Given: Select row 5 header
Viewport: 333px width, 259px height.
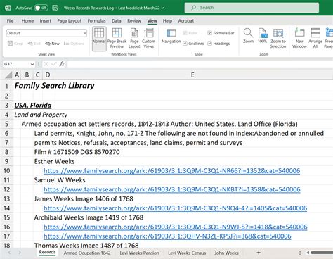Looking at the screenshot, I should [6, 124].
